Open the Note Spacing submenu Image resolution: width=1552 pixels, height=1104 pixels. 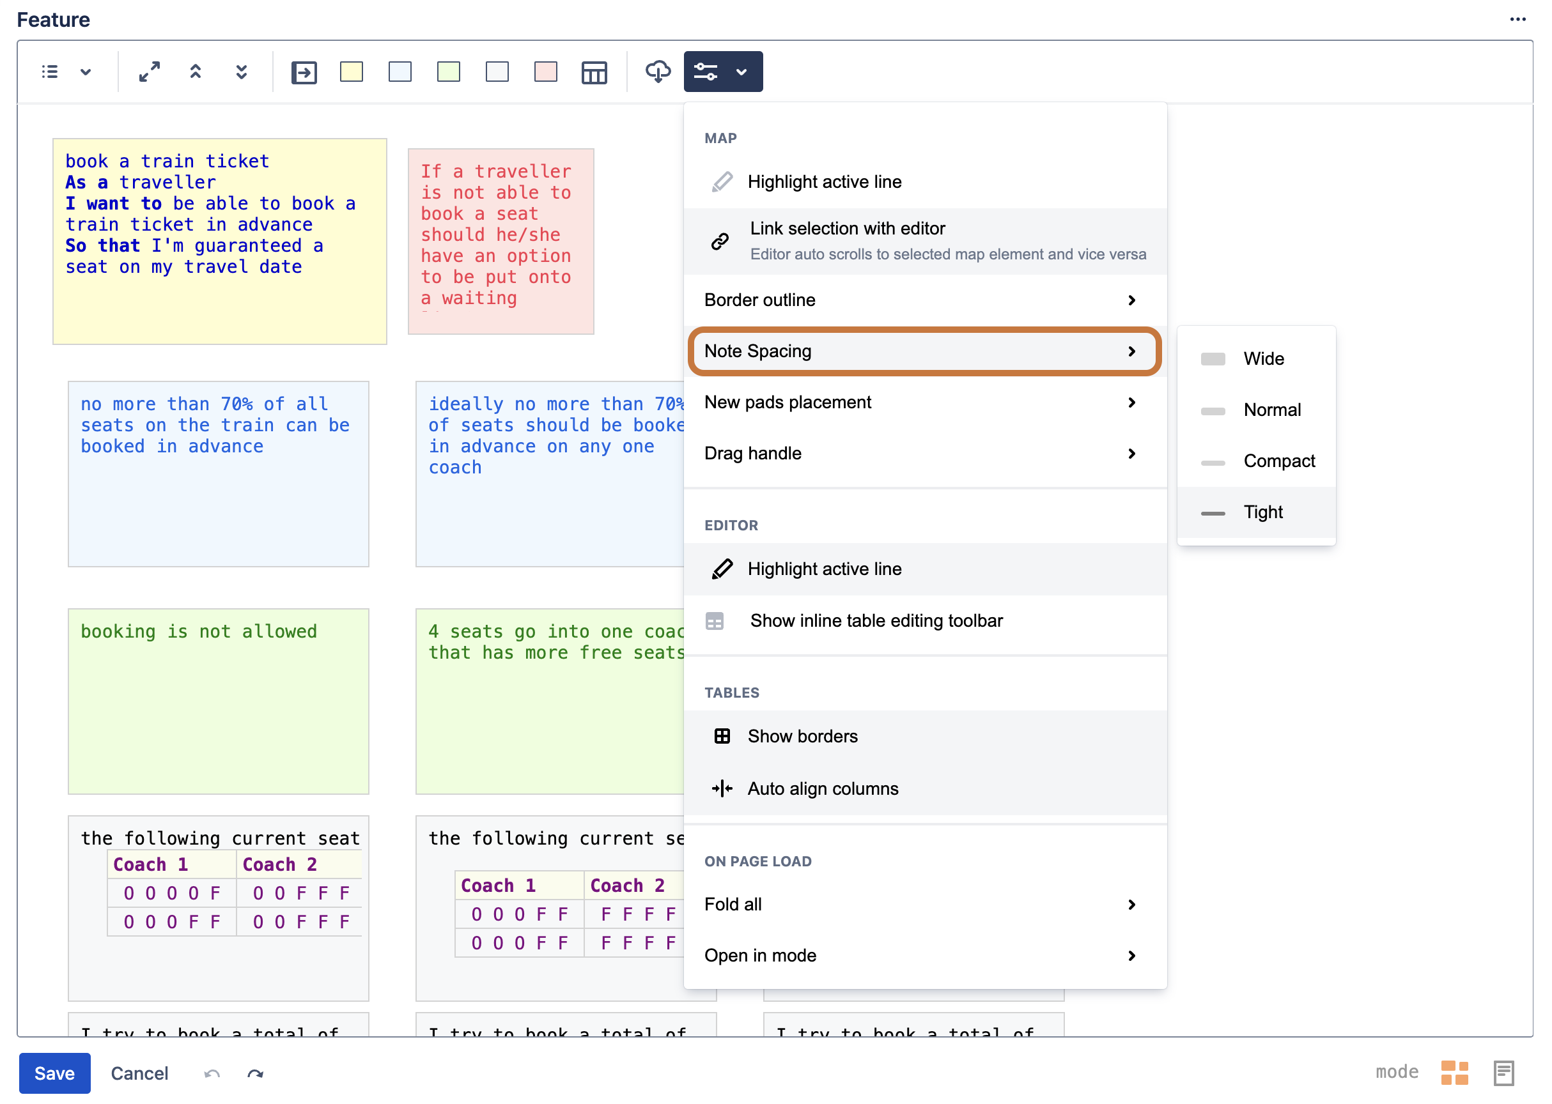(x=926, y=351)
